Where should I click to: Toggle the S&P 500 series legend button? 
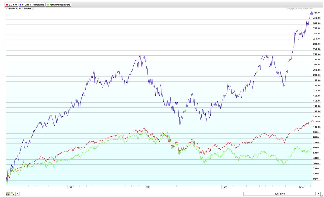[x=12, y=5]
